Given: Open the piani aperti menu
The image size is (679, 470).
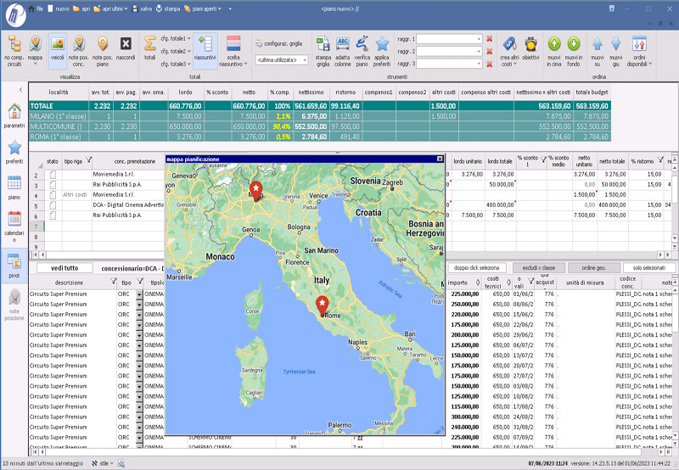Looking at the screenshot, I should pos(204,8).
